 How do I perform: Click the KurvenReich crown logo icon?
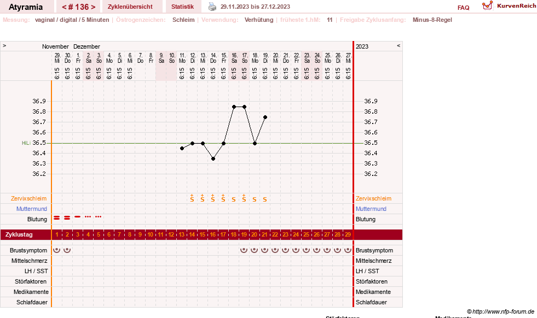[x=487, y=5]
